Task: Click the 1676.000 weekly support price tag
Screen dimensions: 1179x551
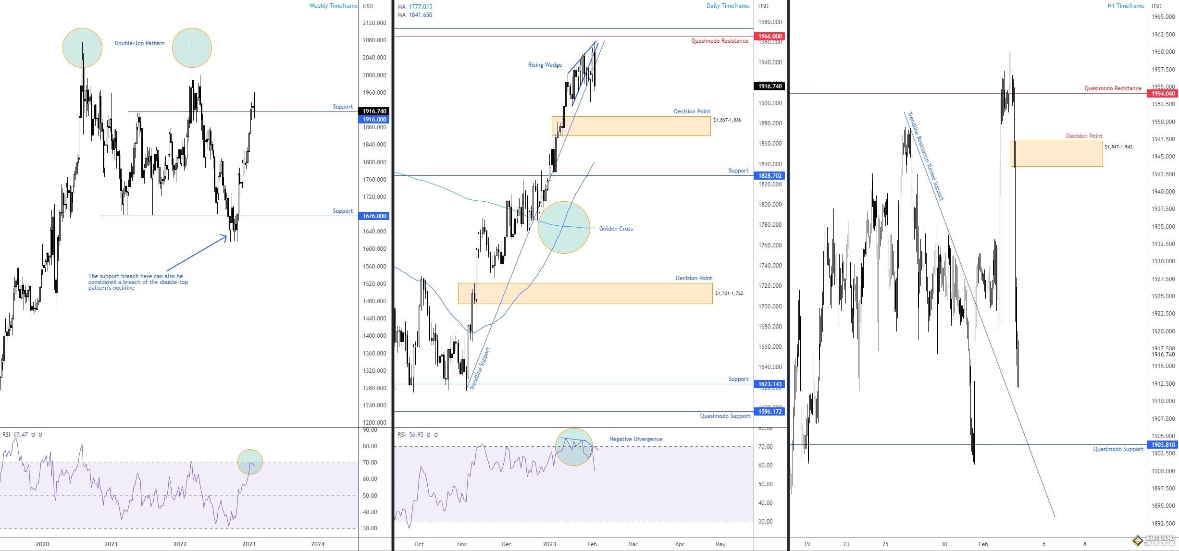Action: click(374, 216)
